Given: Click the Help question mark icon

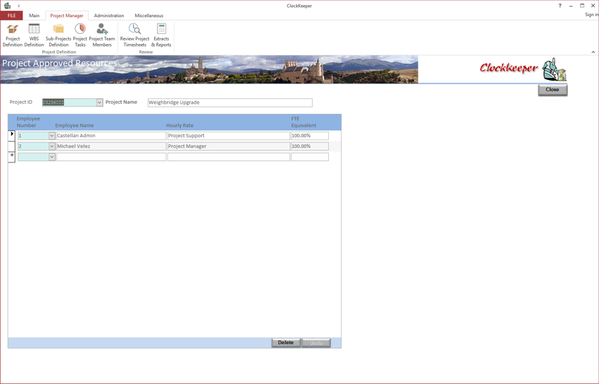Looking at the screenshot, I should coord(560,5).
